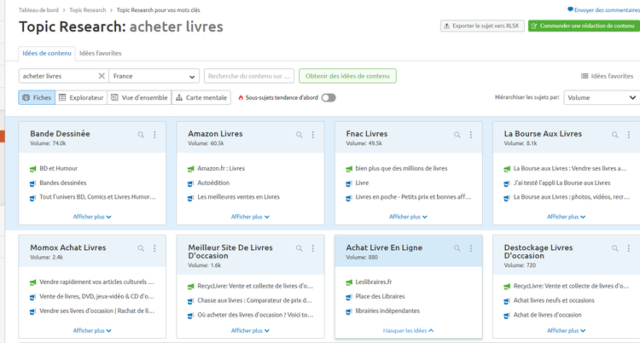Open headline 'J'ai testé l'appli La Bourse aux Livres'
640x343 pixels.
pyautogui.click(x=561, y=183)
